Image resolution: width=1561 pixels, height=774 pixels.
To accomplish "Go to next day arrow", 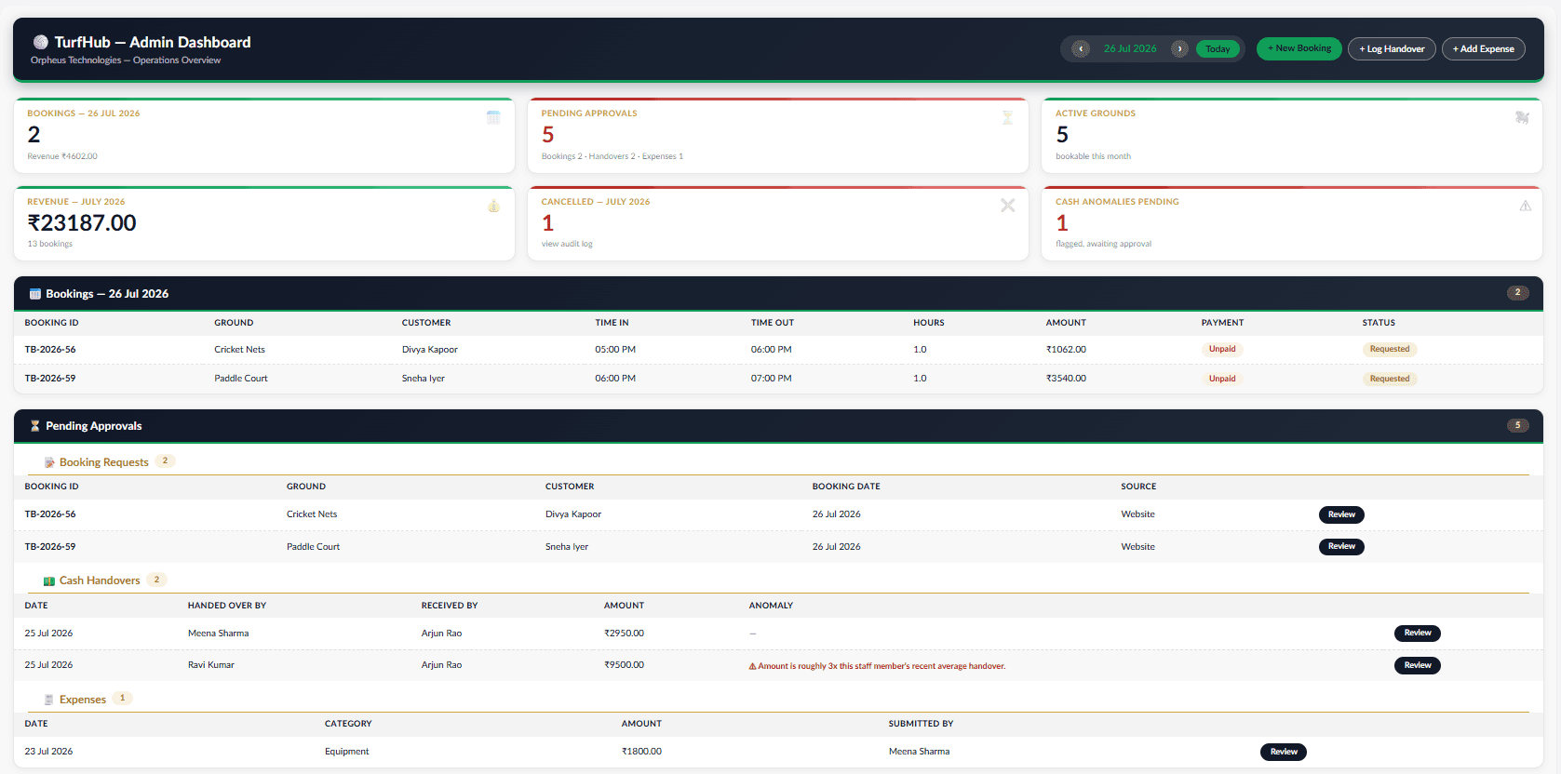I will tap(1179, 48).
